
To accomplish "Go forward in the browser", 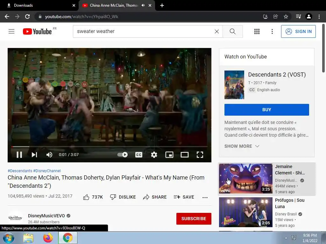I will [17, 17].
